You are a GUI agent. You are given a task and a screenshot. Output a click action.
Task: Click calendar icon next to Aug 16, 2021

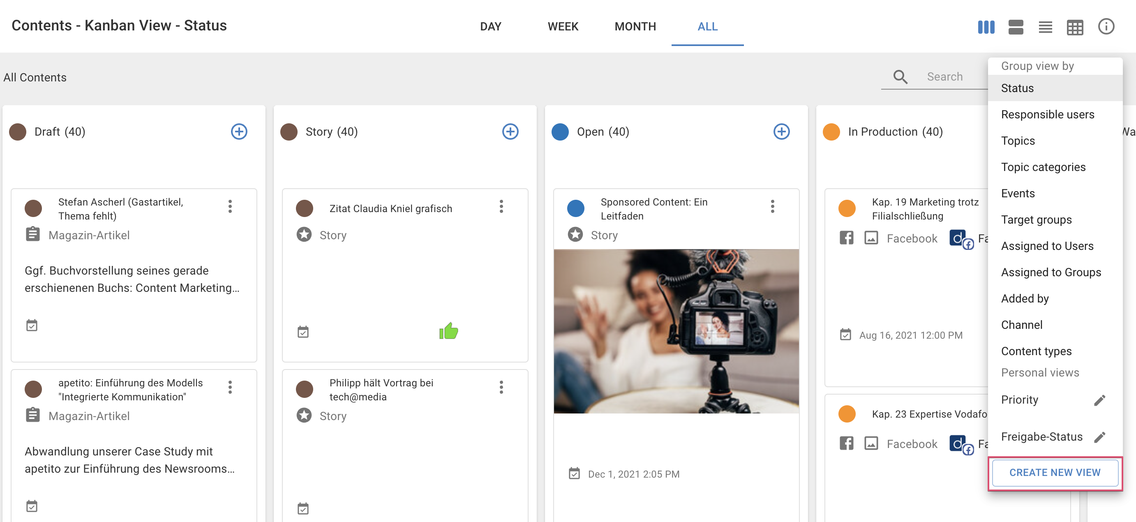coord(845,335)
